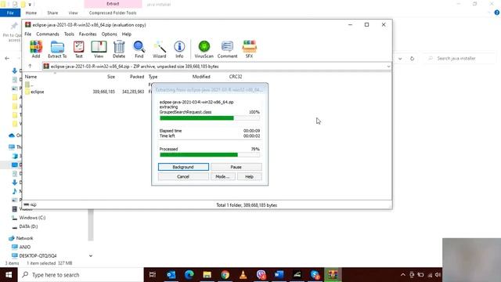The width and height of the screenshot is (501, 282).
Task: Open VLC media player from taskbar
Action: tap(243, 275)
